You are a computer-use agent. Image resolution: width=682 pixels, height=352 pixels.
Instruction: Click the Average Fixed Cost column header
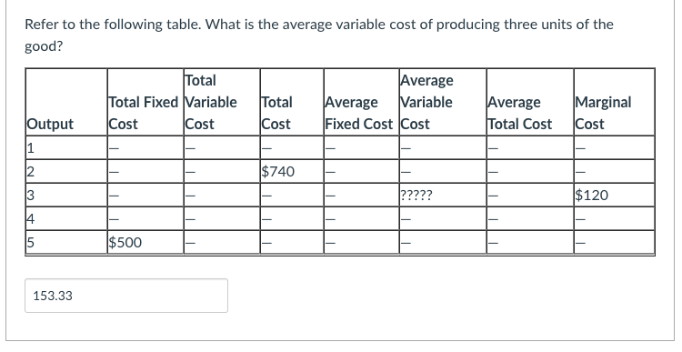(361, 102)
